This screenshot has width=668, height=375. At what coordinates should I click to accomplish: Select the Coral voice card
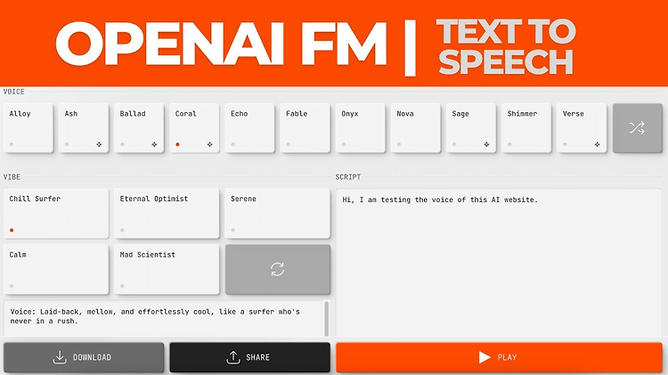pyautogui.click(x=194, y=128)
